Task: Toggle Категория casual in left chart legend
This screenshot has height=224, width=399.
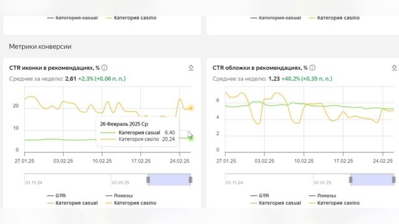Action: pos(72,203)
